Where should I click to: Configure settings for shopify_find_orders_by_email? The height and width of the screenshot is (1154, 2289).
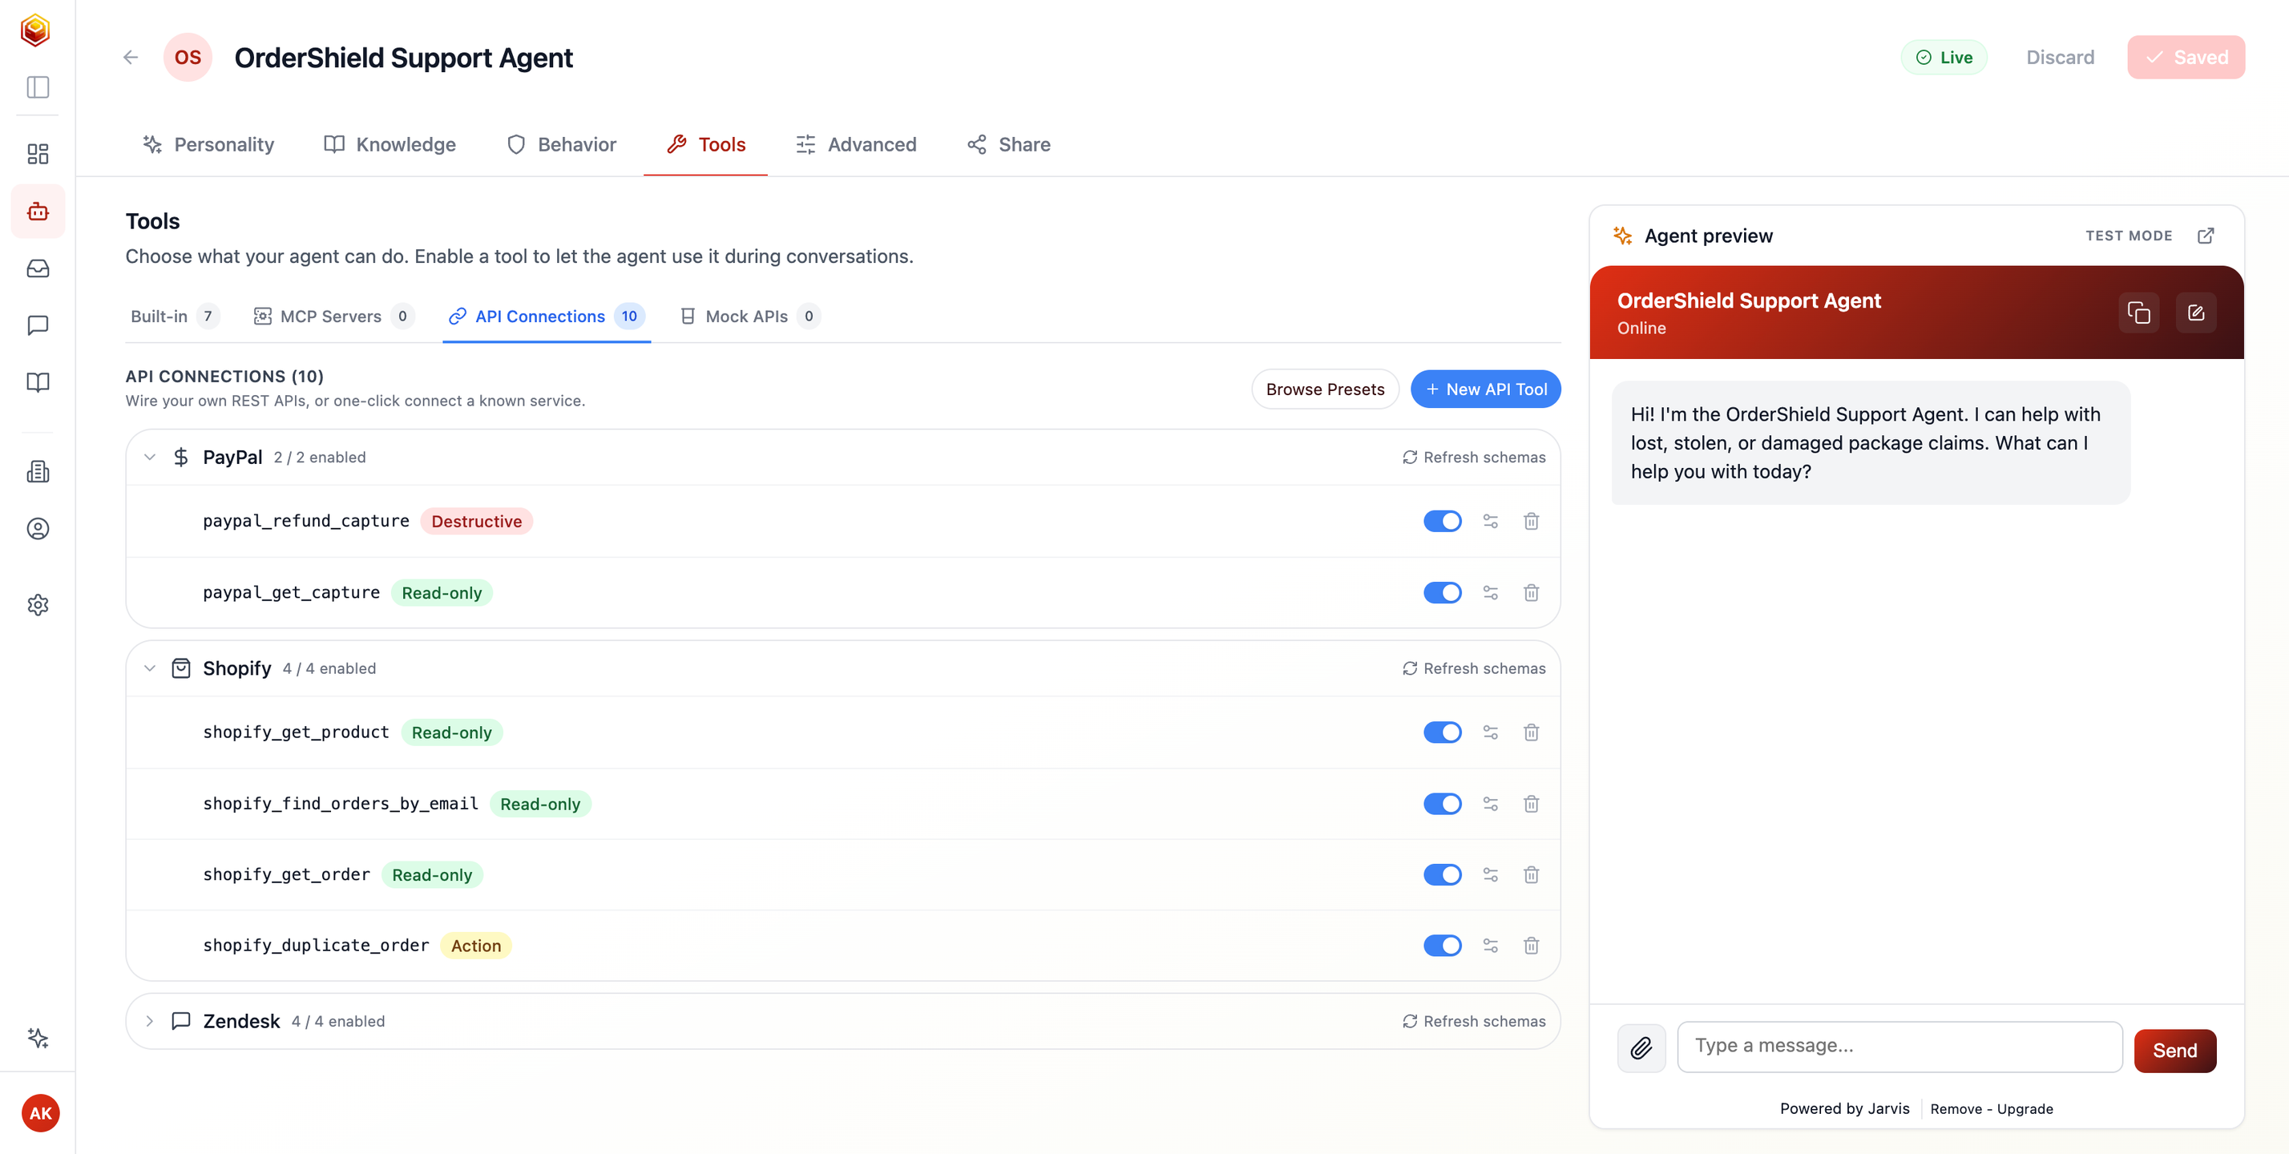tap(1490, 804)
